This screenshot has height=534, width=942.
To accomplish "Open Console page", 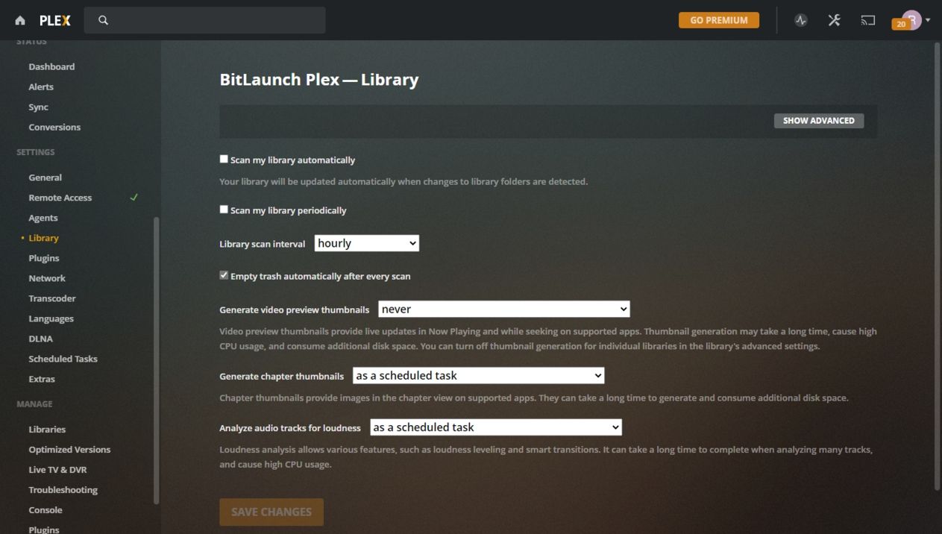I will point(45,510).
